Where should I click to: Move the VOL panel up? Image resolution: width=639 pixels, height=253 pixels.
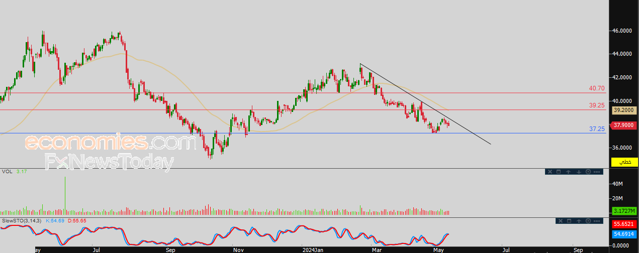(568, 172)
